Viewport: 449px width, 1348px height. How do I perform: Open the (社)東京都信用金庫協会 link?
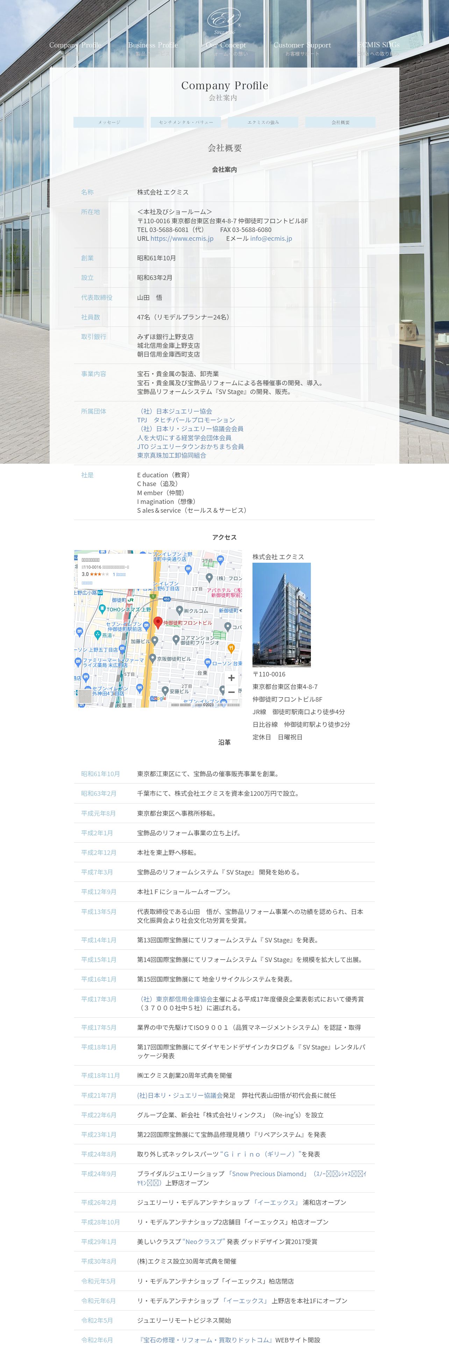point(174,999)
